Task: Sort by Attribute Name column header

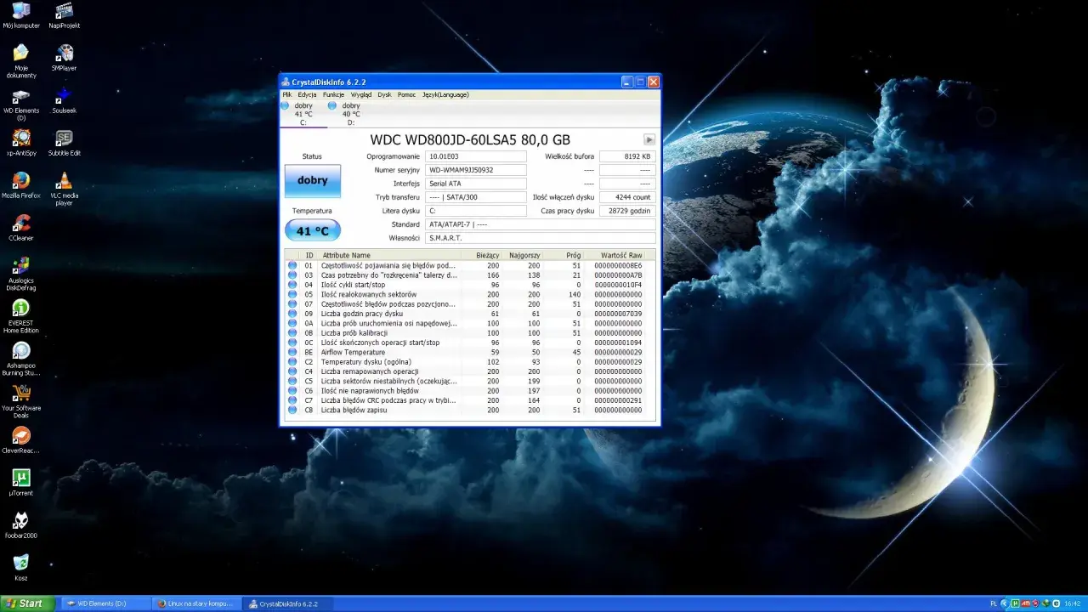Action: pyautogui.click(x=390, y=255)
